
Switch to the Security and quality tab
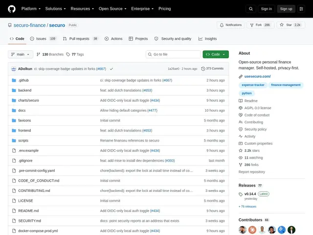(x=173, y=39)
